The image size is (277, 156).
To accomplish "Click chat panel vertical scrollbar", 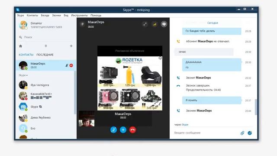I will pyautogui.click(x=256, y=107).
